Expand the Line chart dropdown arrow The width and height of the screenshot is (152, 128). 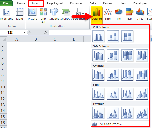point(108,22)
